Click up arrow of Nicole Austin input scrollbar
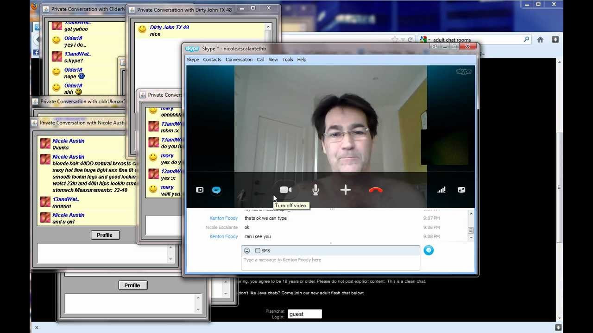This screenshot has height=333, width=593. pos(170,248)
